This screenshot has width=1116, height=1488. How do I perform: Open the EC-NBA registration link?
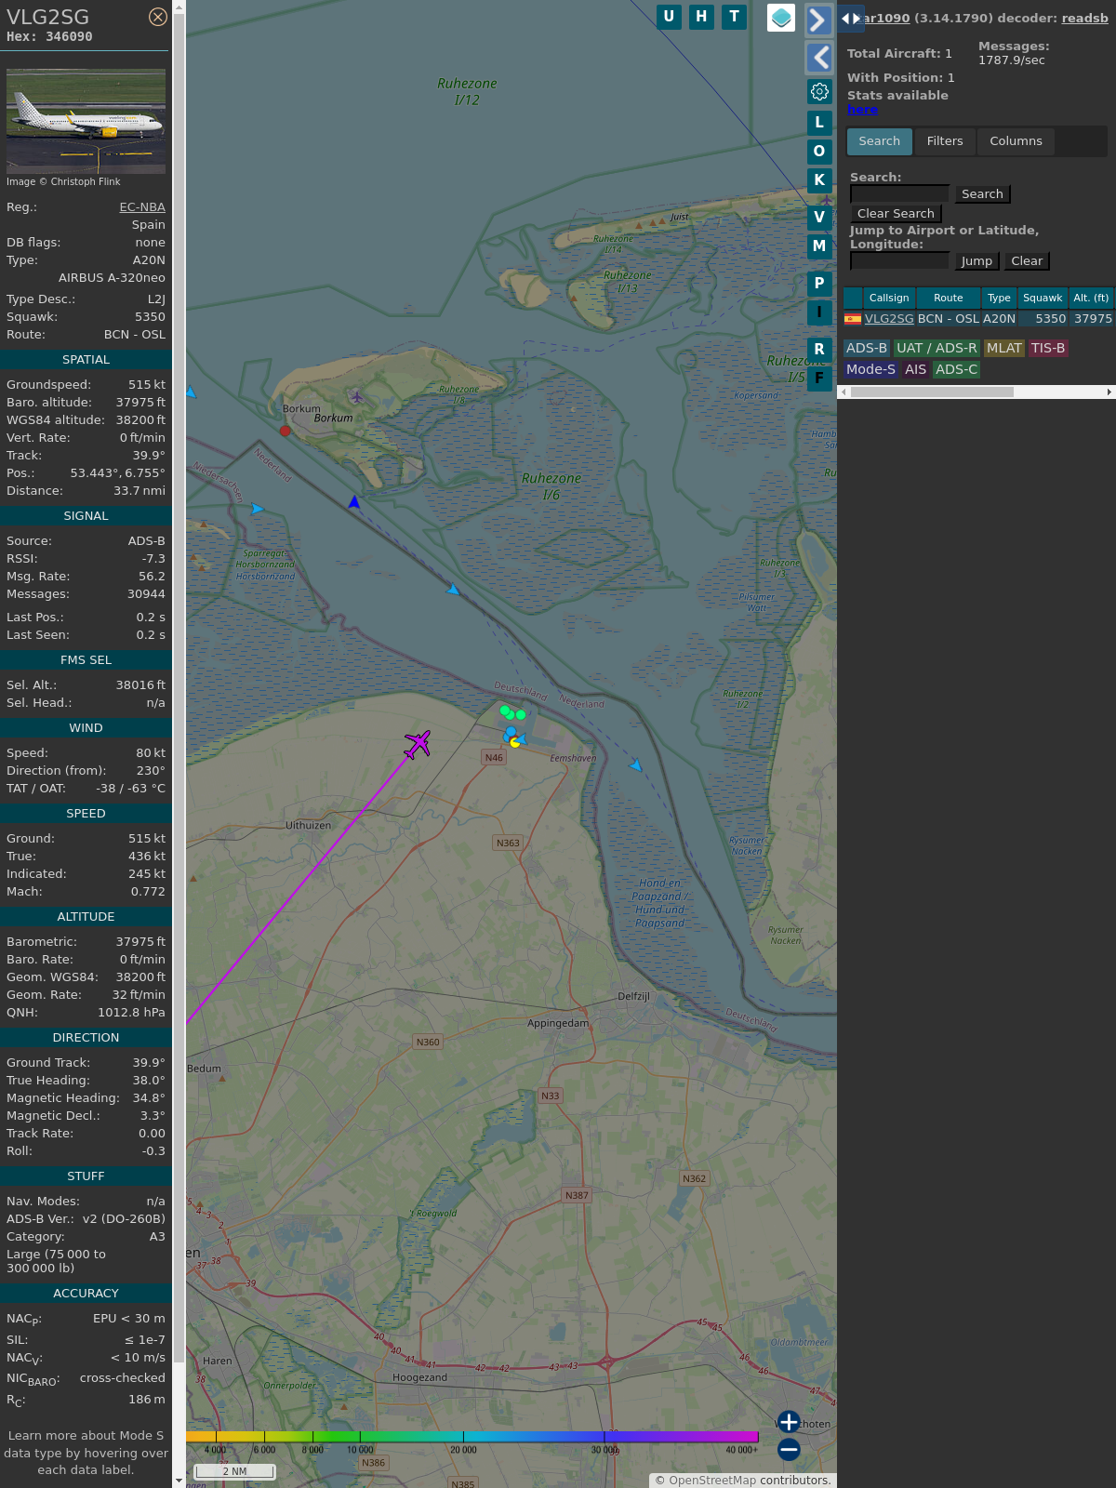click(142, 207)
